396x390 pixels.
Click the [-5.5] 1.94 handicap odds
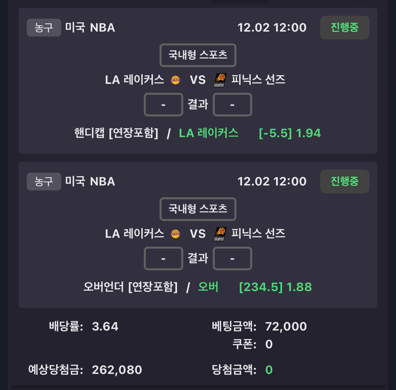pyautogui.click(x=290, y=133)
